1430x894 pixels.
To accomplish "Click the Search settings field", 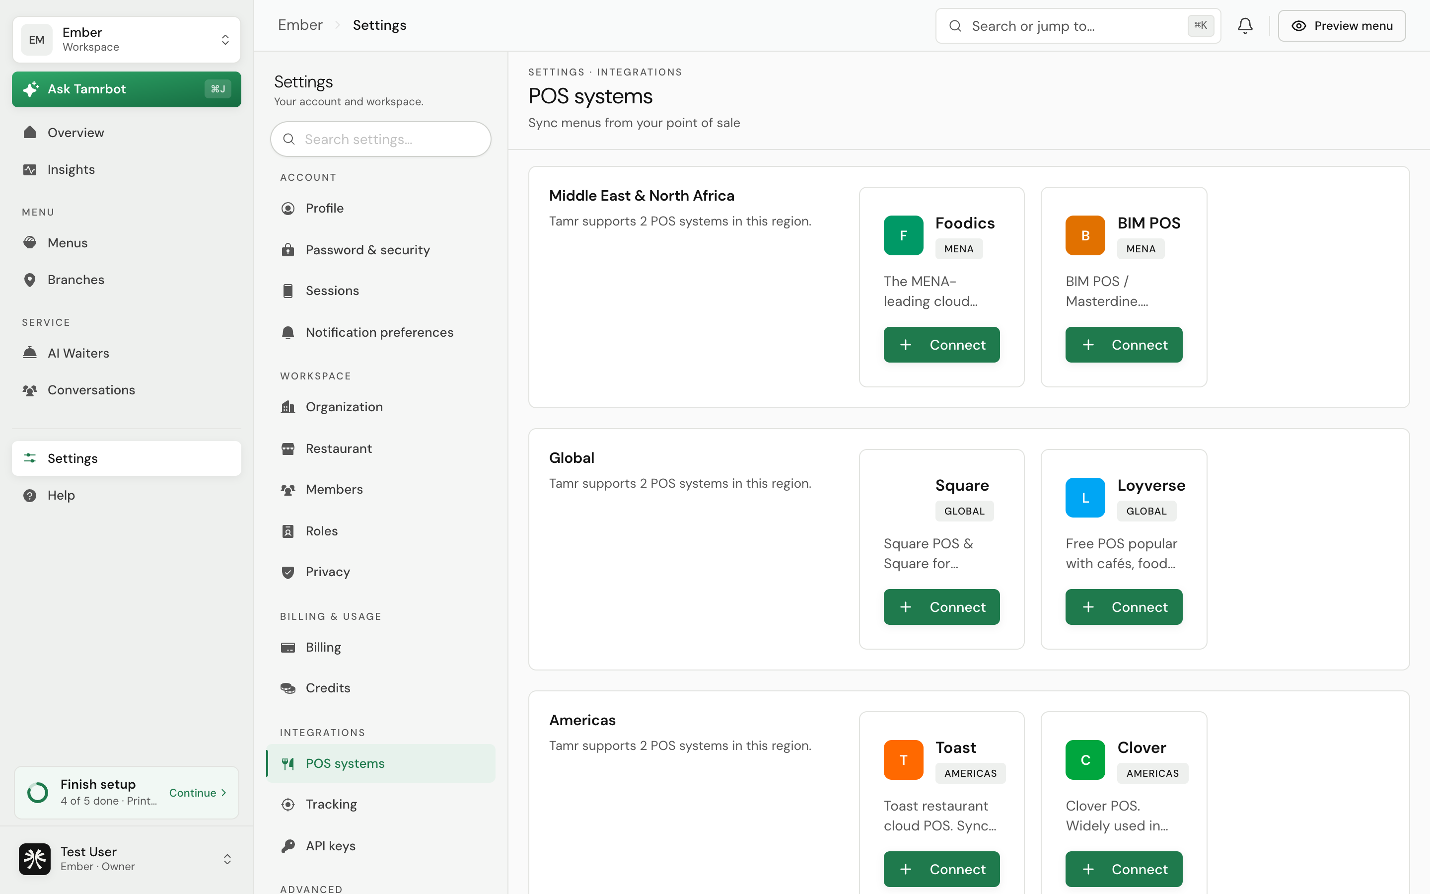I will coord(380,139).
